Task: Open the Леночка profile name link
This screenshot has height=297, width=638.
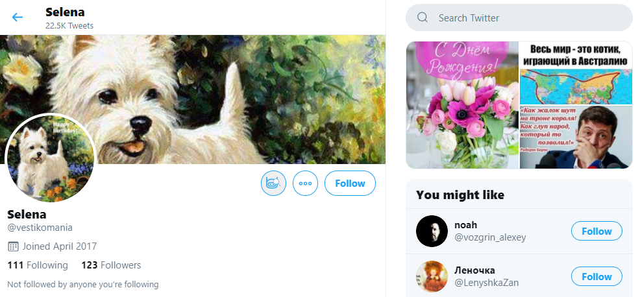Action: [x=474, y=270]
